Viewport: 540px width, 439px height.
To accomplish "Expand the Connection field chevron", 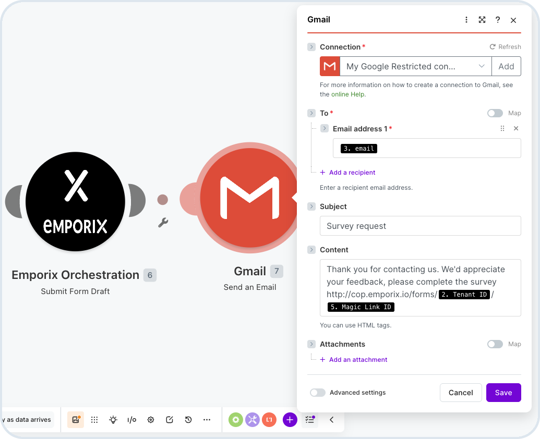I will point(311,47).
